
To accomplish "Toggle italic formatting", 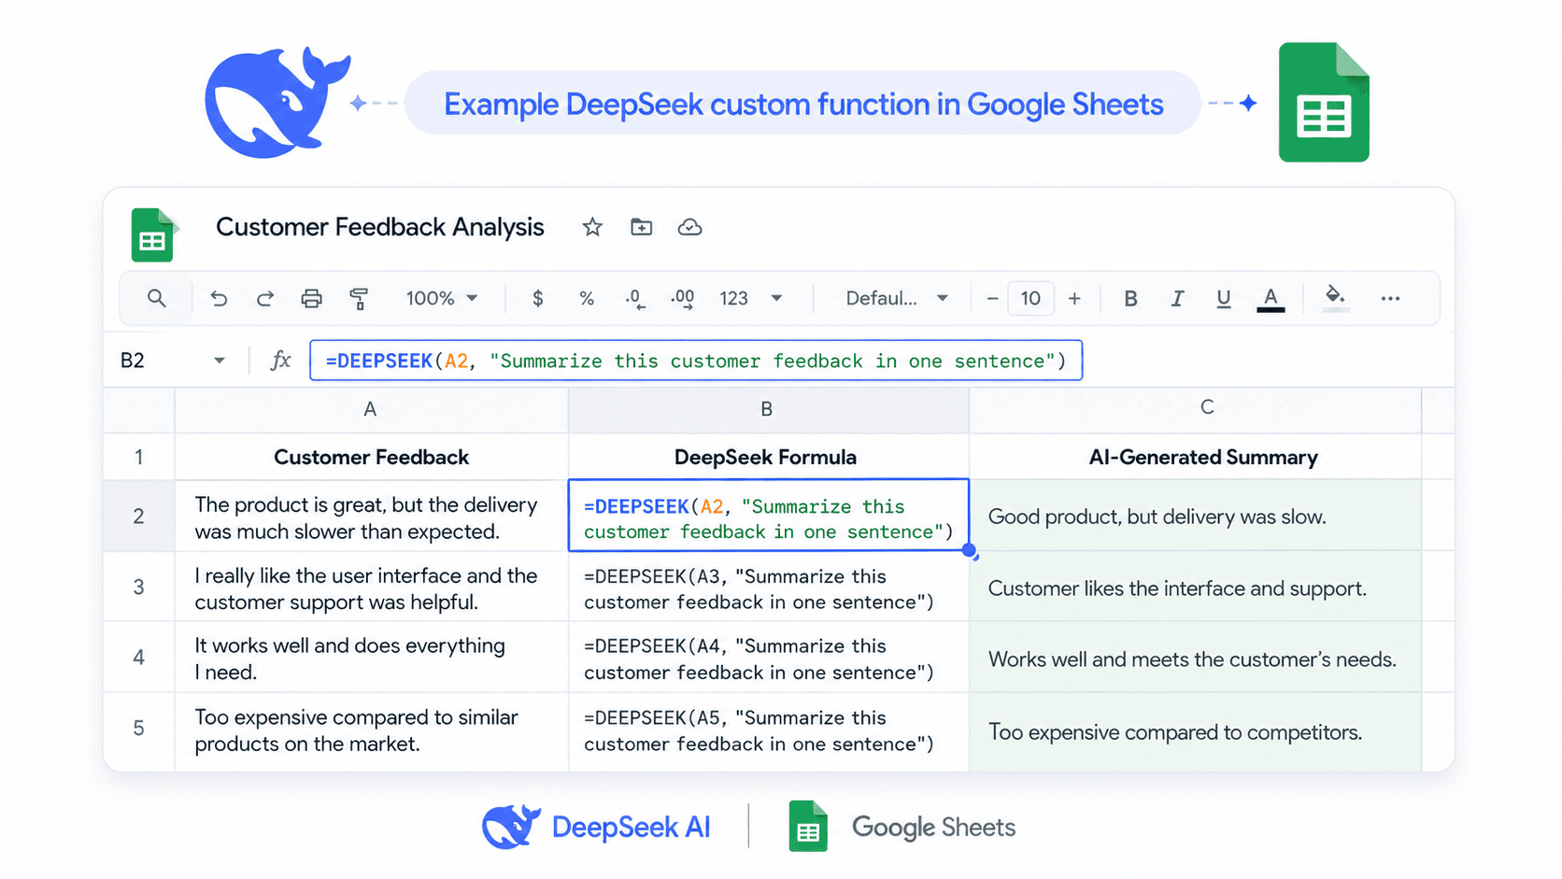I will click(1177, 298).
